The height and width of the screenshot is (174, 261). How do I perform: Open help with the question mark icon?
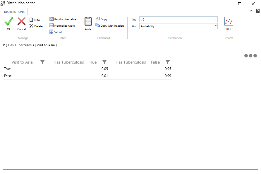coord(257,11)
